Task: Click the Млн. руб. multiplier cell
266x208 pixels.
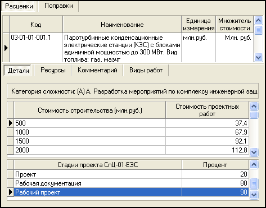Action: point(235,48)
